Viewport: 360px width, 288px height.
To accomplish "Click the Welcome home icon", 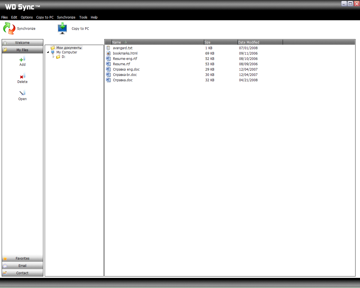I will click(x=5, y=43).
